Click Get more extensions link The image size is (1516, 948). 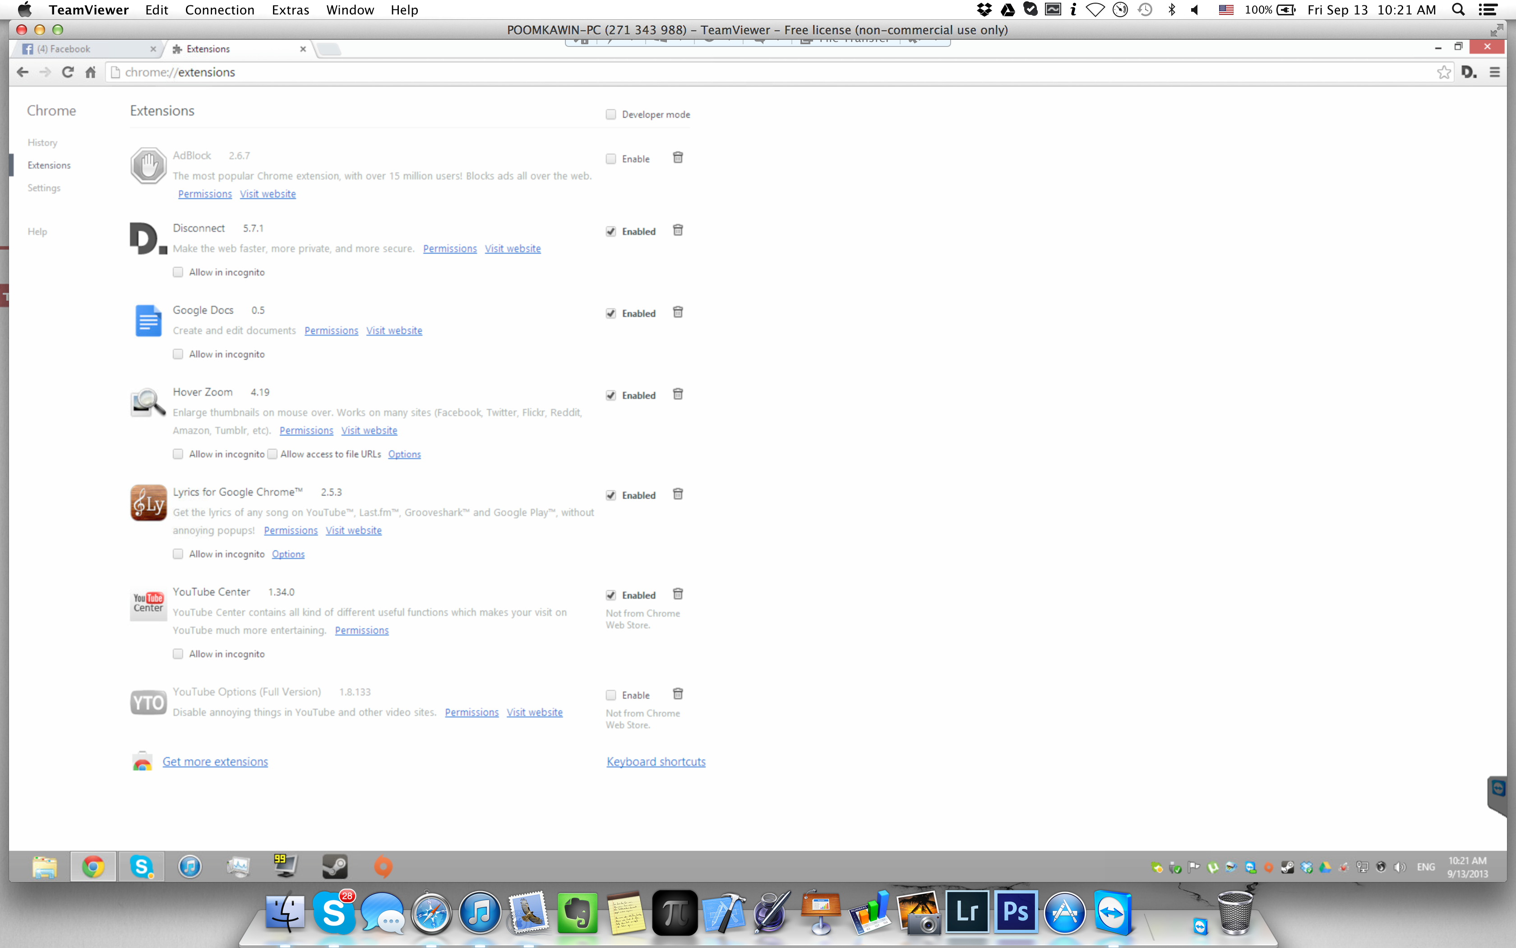click(x=215, y=762)
